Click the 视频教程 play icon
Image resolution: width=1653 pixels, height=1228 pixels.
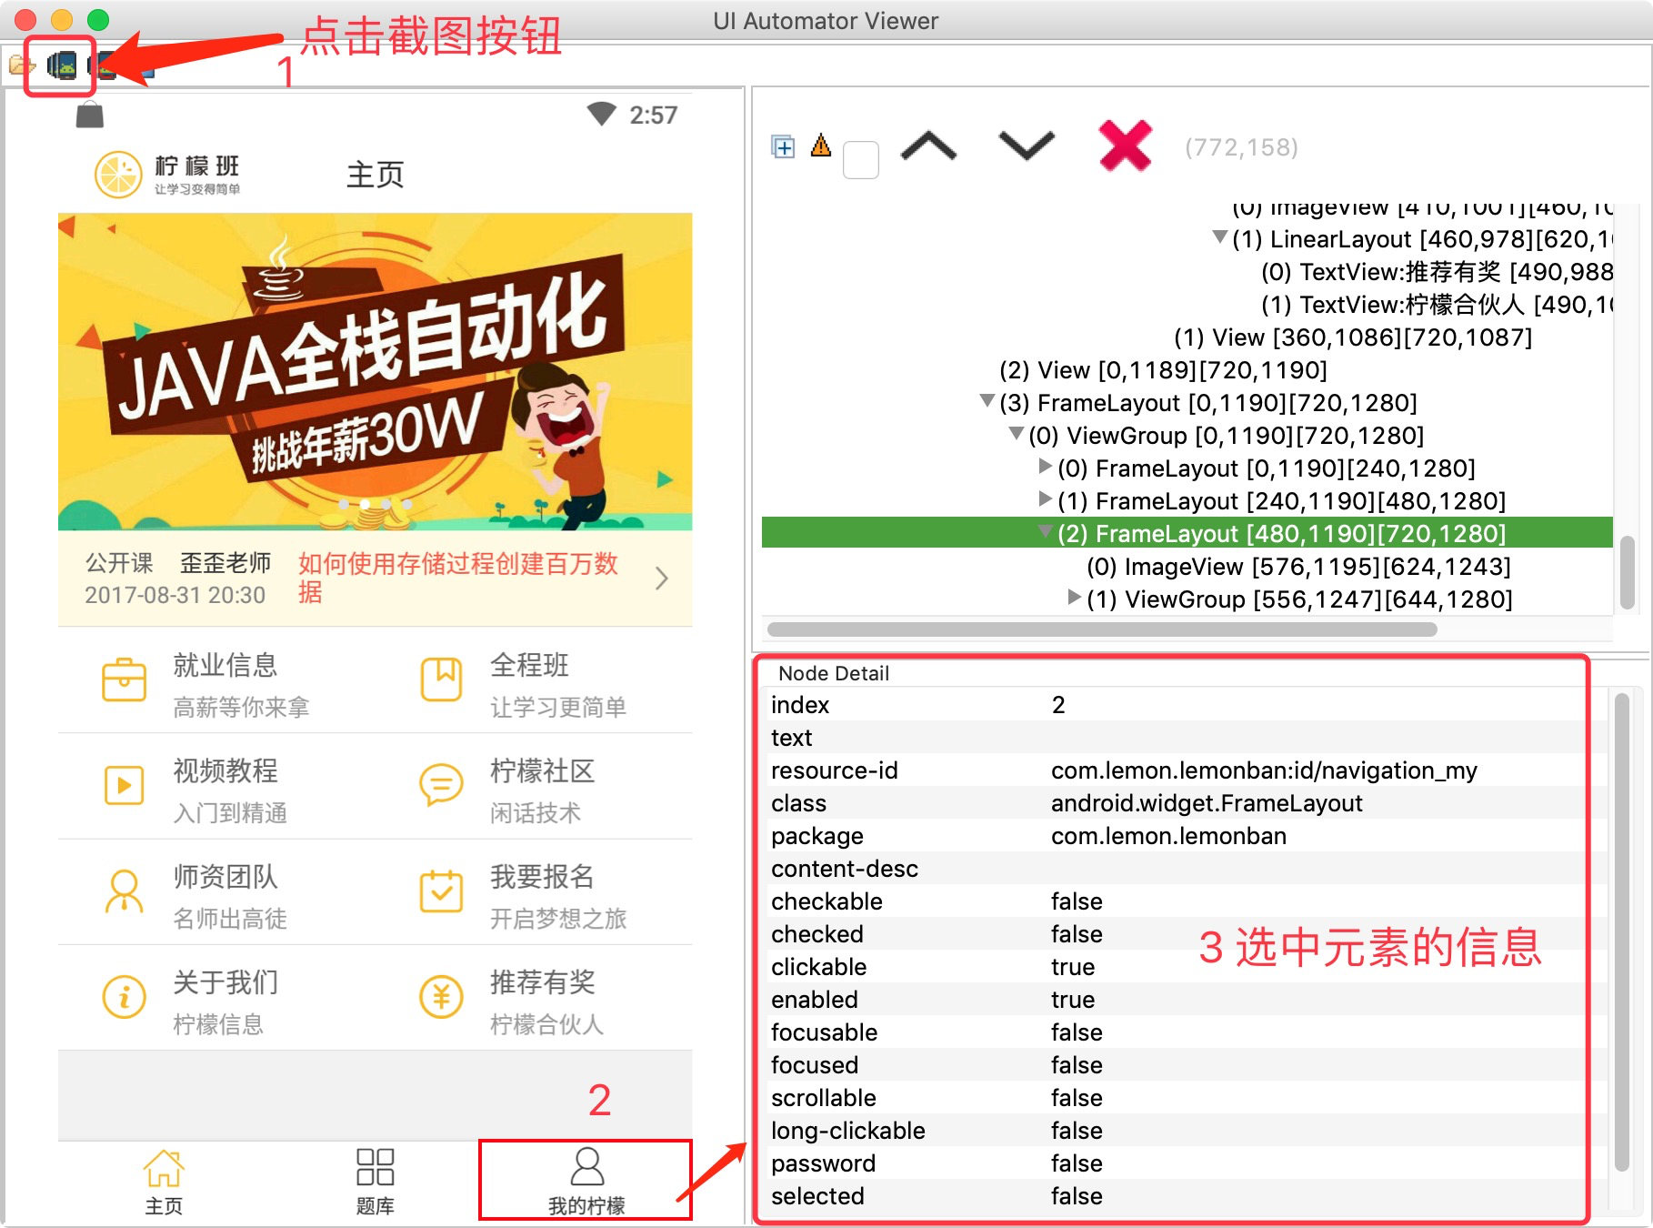(124, 786)
